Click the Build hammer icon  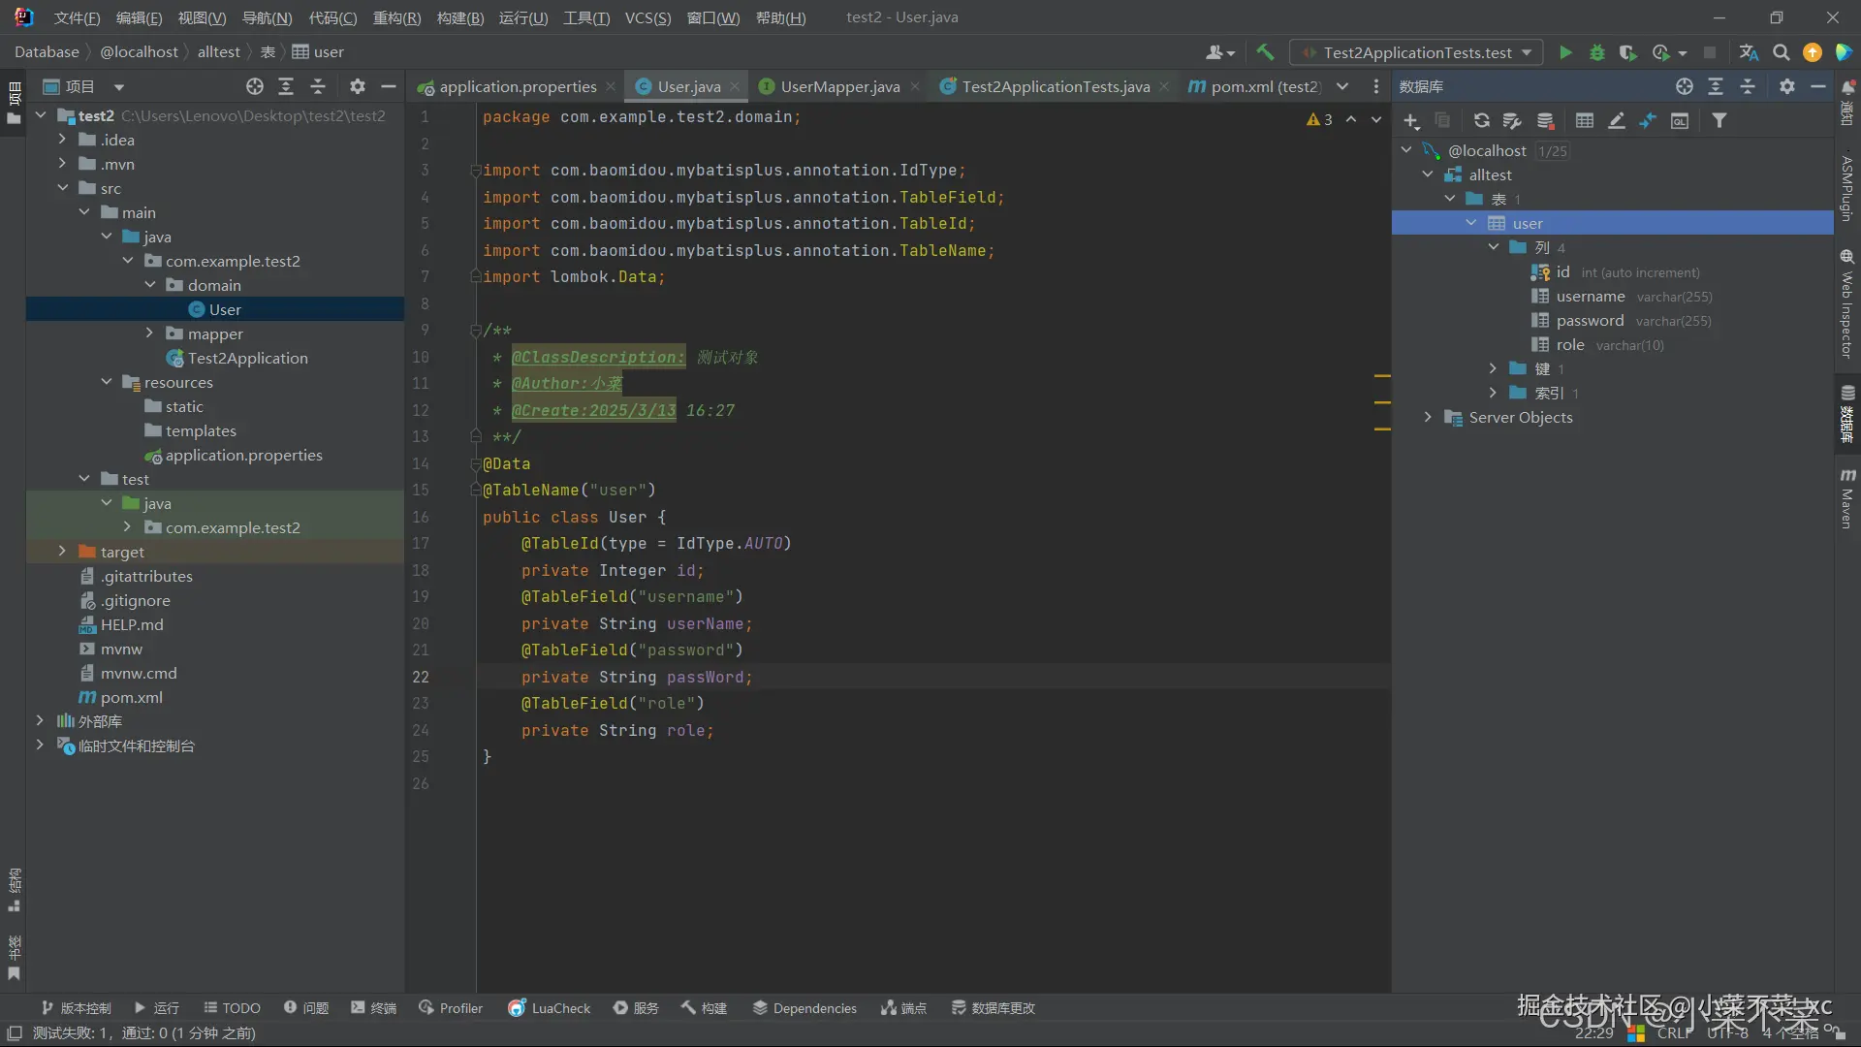[x=1265, y=52]
